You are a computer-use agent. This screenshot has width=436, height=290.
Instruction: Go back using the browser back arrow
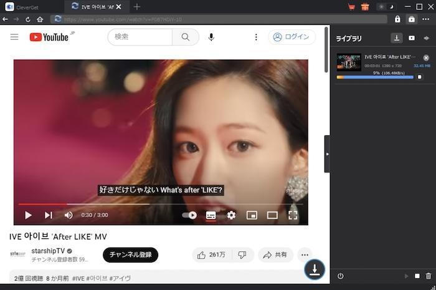pyautogui.click(x=5, y=19)
